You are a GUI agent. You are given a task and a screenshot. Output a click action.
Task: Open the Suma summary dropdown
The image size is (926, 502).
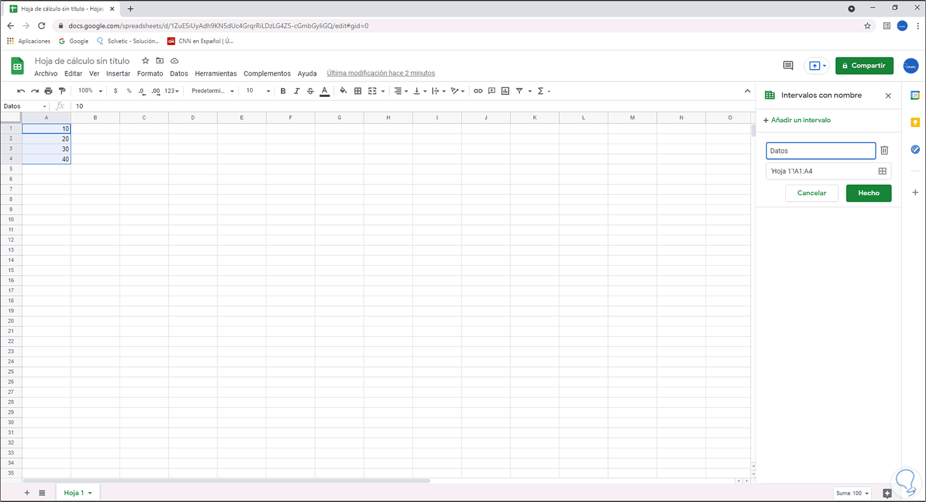[852, 493]
